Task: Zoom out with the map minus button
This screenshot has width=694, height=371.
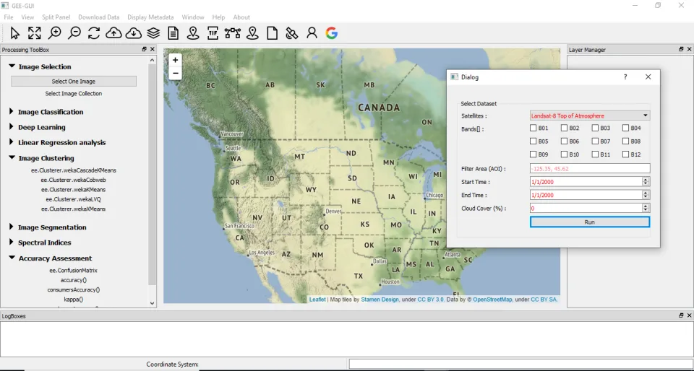Action: (x=175, y=73)
